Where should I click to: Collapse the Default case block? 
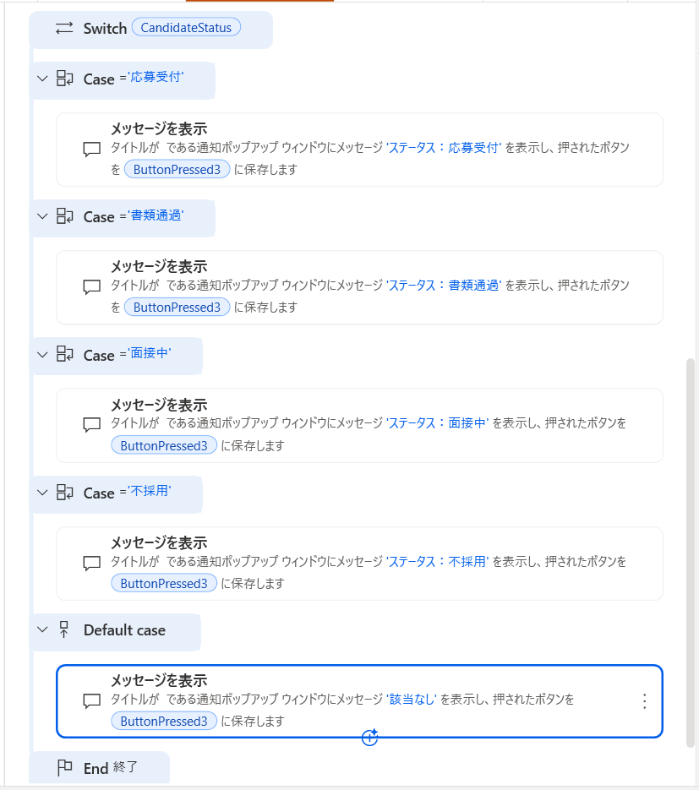42,629
